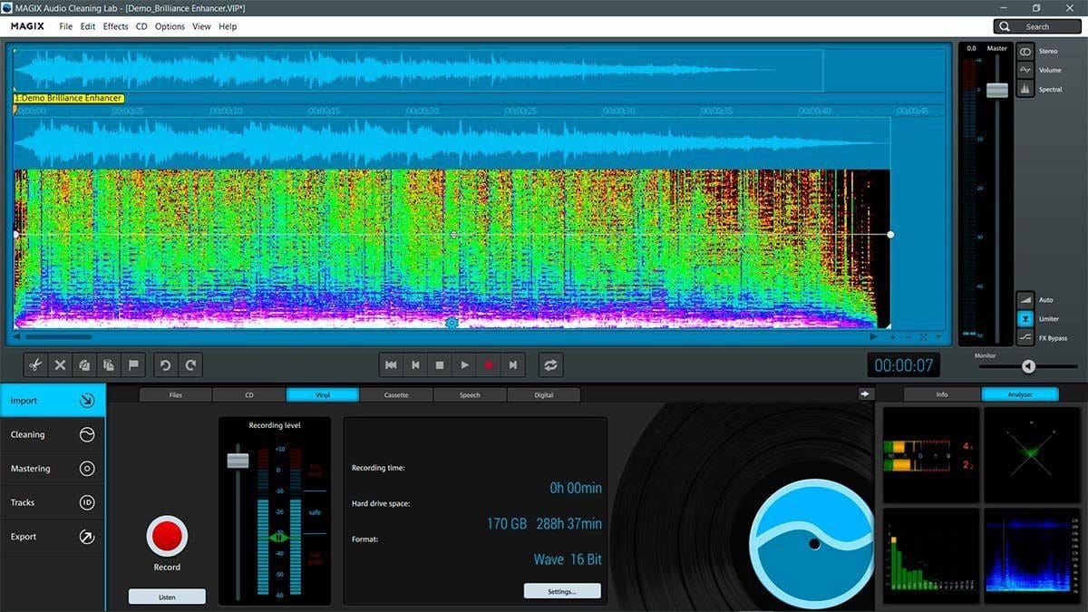Redo the last action
The width and height of the screenshot is (1088, 612).
tap(190, 365)
